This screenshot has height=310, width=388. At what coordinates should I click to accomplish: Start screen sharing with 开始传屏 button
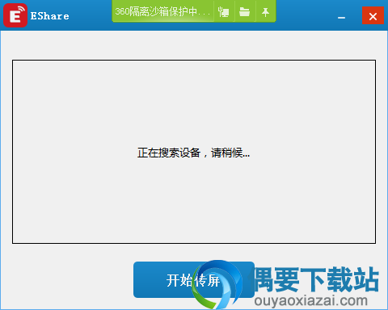pos(194,280)
